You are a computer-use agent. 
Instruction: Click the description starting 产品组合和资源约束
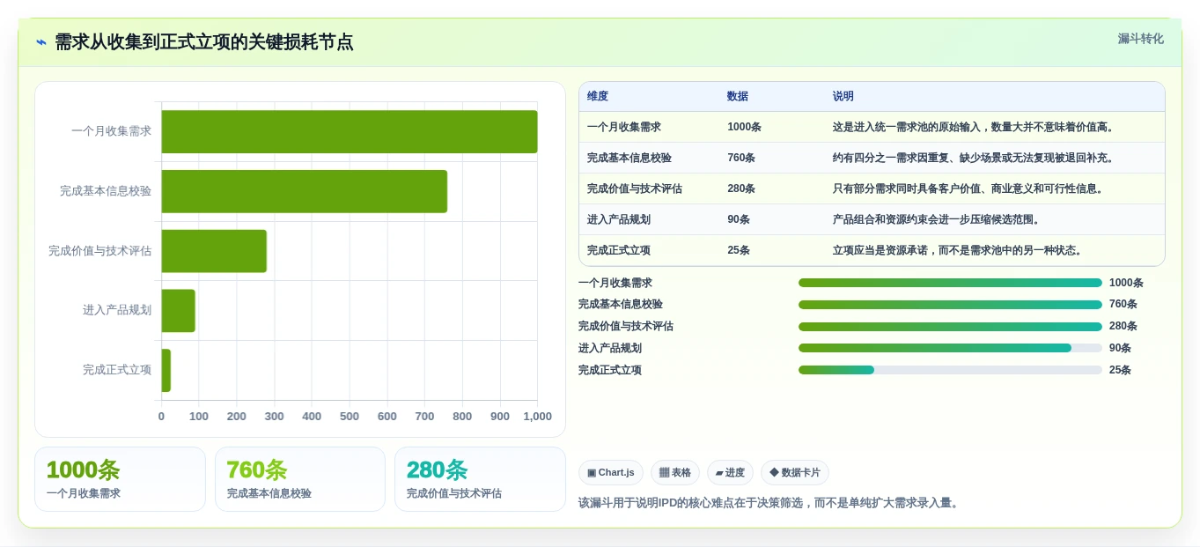939,219
